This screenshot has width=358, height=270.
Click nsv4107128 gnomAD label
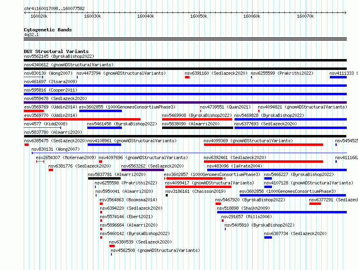pyautogui.click(x=309, y=183)
